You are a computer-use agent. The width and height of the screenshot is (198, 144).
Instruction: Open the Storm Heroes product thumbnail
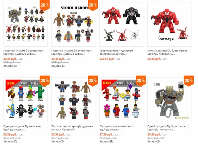tap(74, 24)
